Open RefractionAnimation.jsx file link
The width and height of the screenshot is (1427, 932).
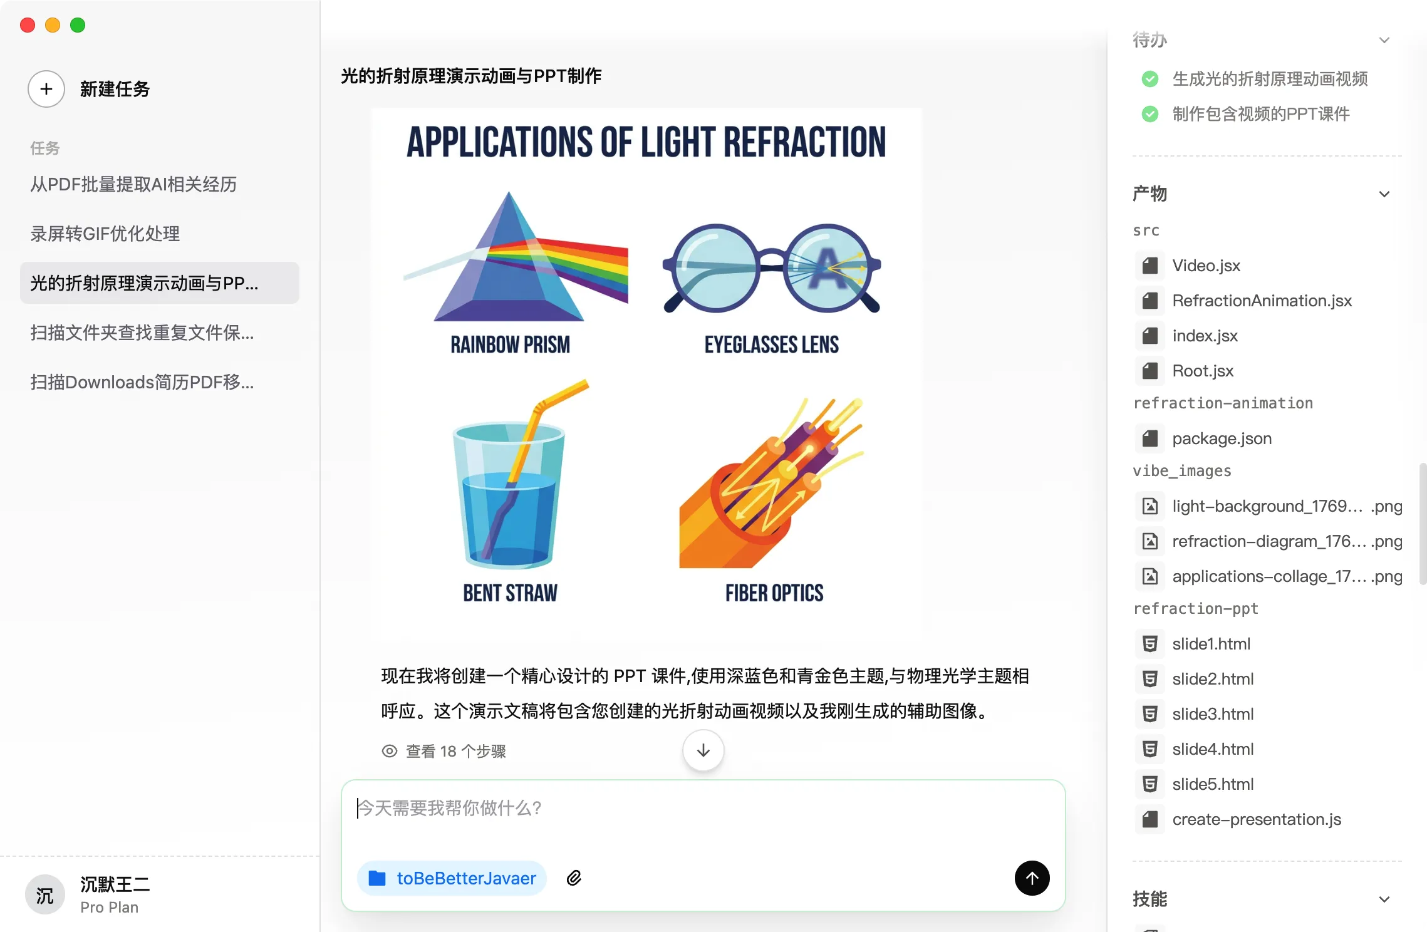coord(1262,301)
